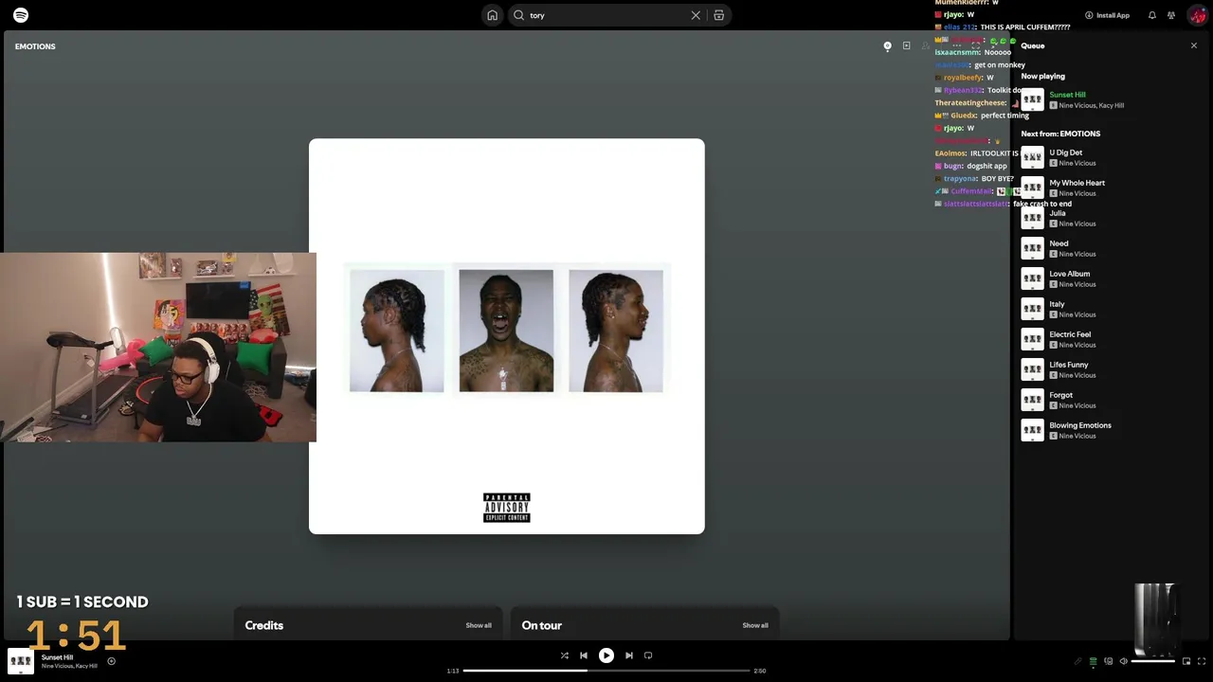This screenshot has width=1213, height=682.
Task: Click 'Show all' next to Credits
Action: point(479,625)
